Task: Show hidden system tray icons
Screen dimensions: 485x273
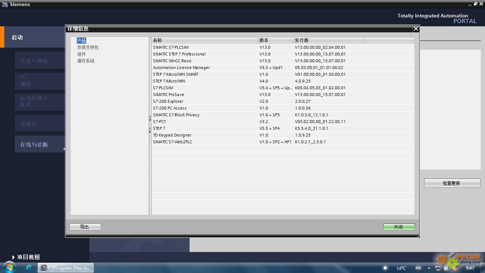Action: click(429, 268)
